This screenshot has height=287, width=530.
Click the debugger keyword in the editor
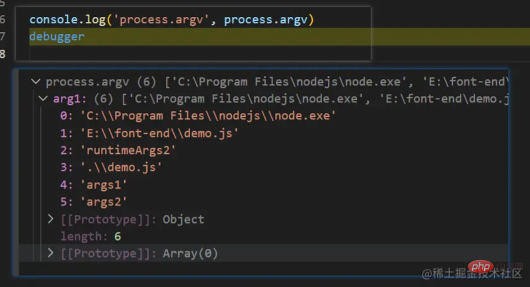[57, 36]
